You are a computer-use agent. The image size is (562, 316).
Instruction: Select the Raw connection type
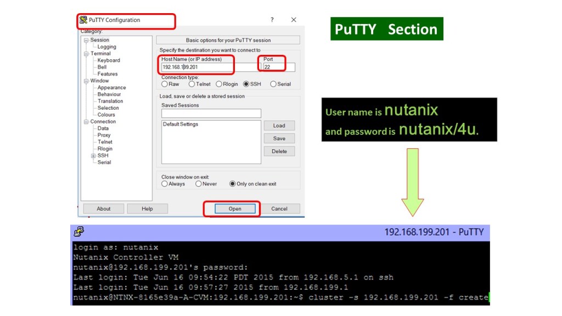pos(165,84)
